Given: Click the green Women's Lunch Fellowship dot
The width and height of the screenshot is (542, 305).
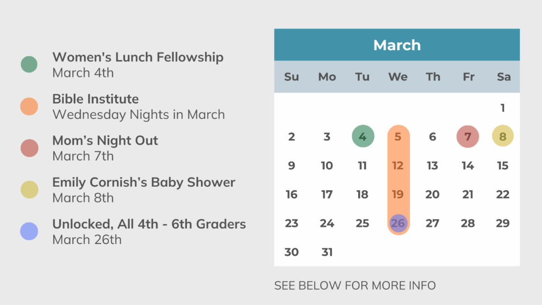Looking at the screenshot, I should [x=29, y=65].
